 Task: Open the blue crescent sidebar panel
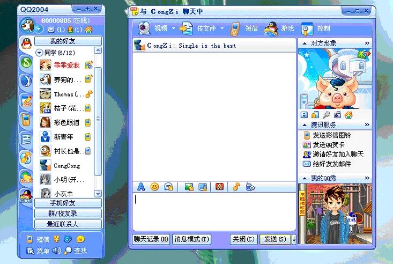point(26,81)
